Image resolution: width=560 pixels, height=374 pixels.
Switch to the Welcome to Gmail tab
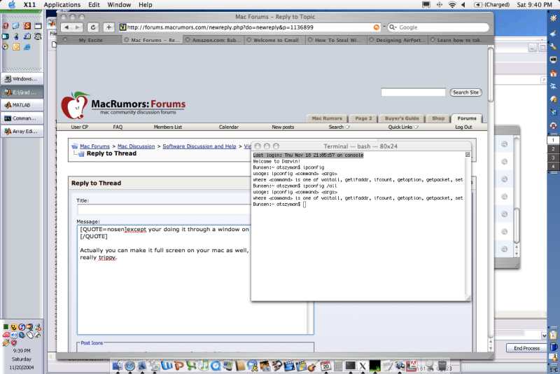pyautogui.click(x=275, y=40)
